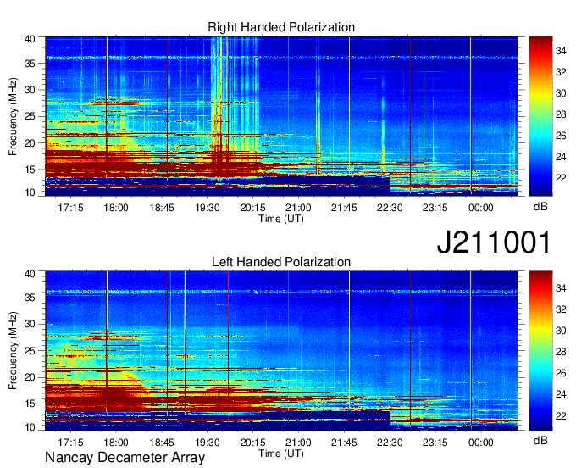Click the 26 dB tick on the Right Handed color bar
The height and width of the screenshot is (468, 576).
(561, 136)
